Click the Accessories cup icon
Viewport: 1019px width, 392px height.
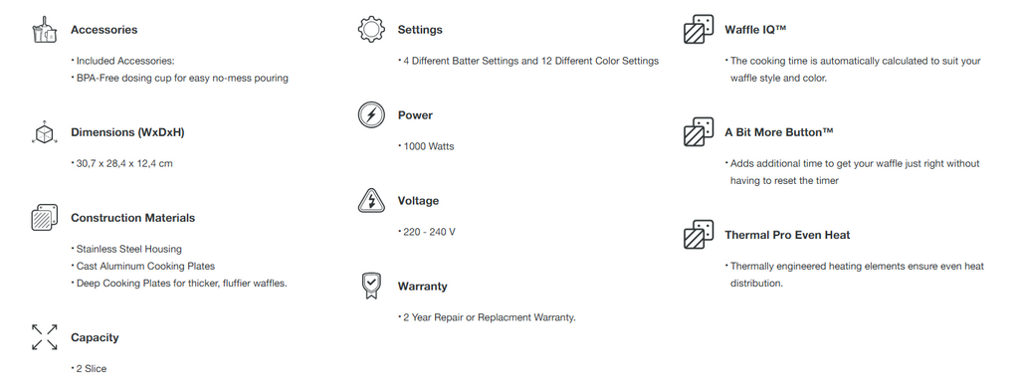45,30
